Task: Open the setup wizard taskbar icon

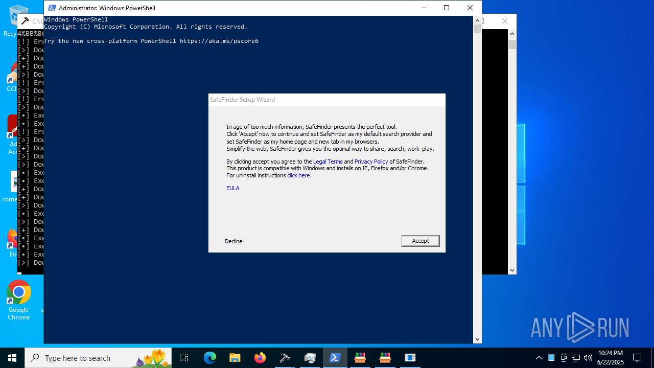Action: point(410,358)
